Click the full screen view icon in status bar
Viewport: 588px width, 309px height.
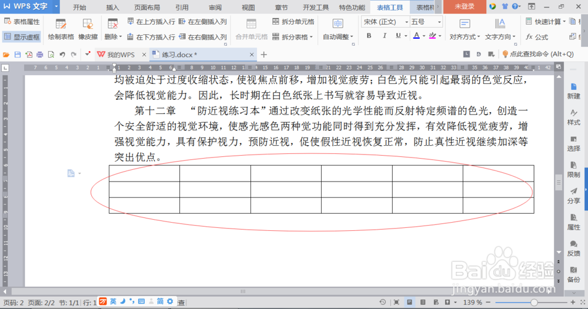click(396, 303)
